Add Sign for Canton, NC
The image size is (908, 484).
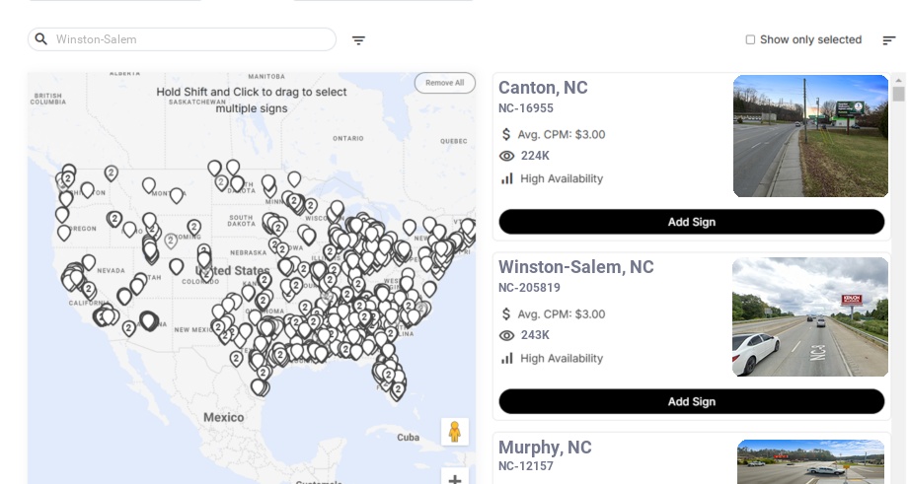691,222
